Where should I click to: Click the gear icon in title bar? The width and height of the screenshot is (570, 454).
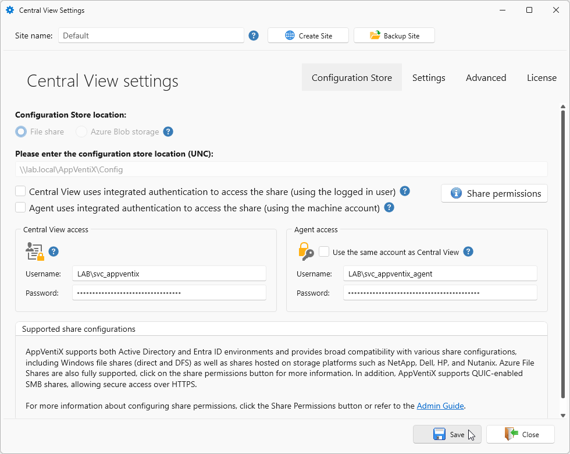[x=10, y=10]
